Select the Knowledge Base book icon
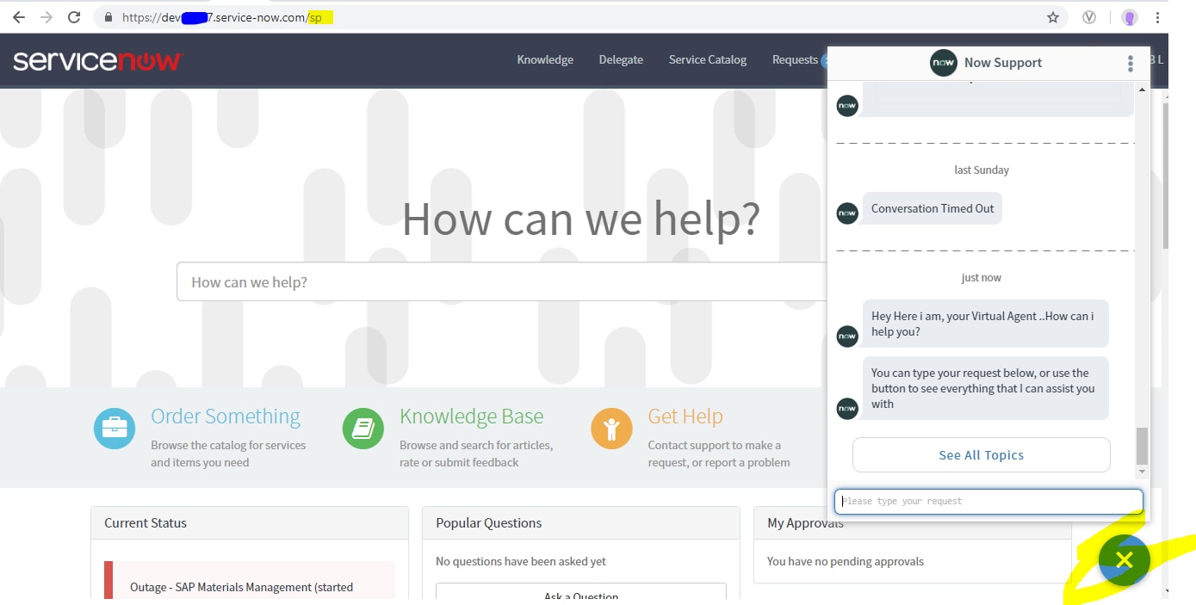Image resolution: width=1196 pixels, height=605 pixels. (363, 428)
